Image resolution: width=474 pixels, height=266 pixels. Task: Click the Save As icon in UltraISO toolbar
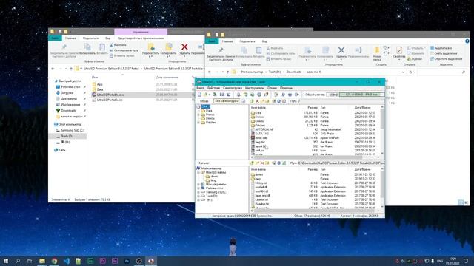[x=229, y=95]
